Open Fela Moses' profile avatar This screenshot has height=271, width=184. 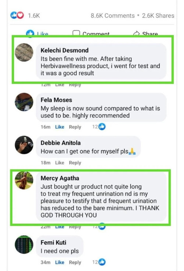pos(24,102)
